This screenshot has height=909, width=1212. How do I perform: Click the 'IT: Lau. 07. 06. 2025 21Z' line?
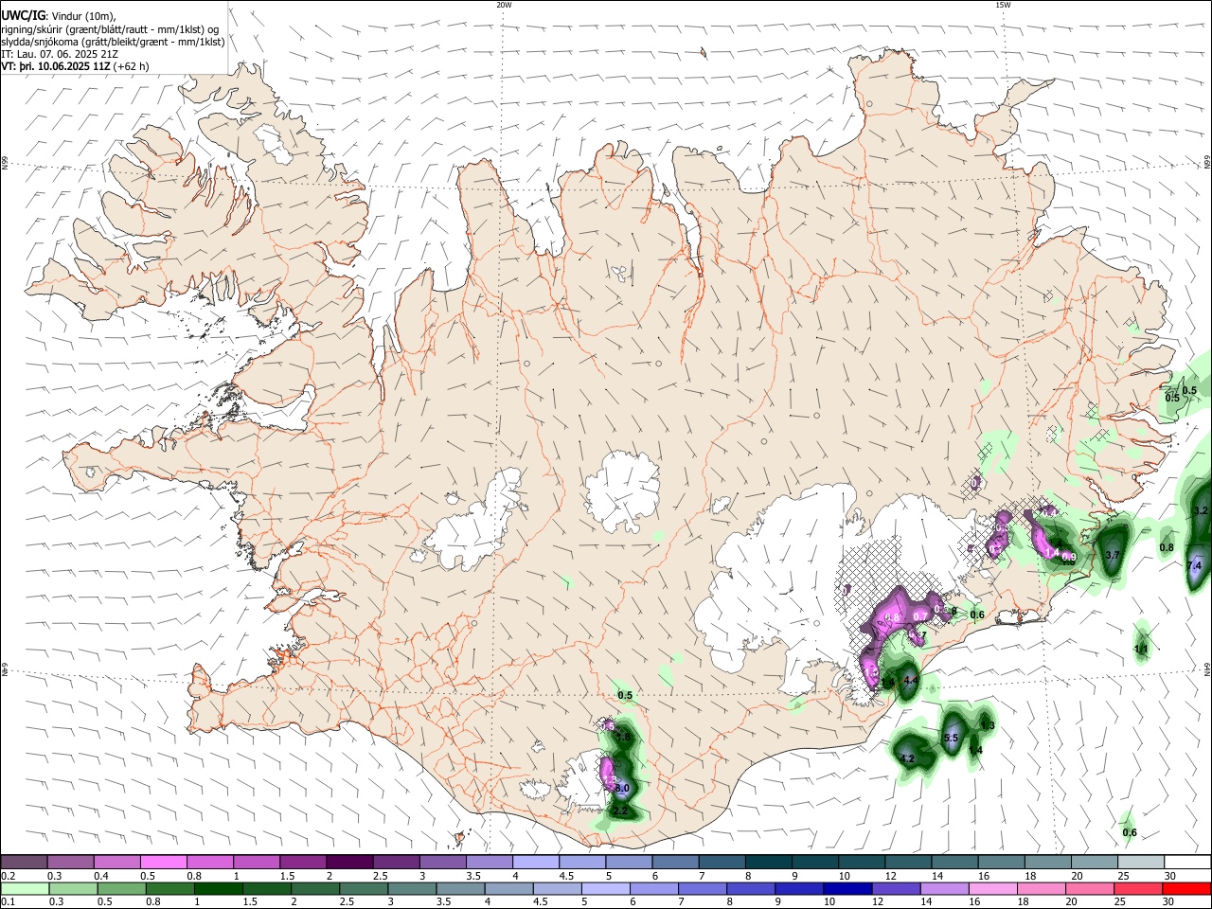pos(60,54)
